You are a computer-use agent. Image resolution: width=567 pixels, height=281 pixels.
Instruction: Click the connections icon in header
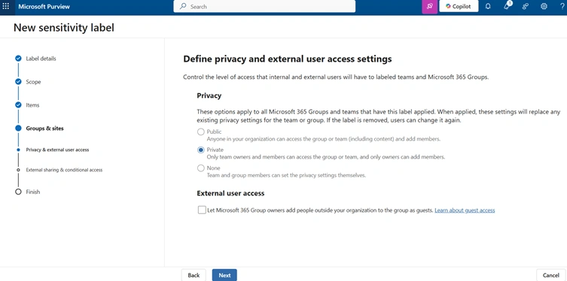[526, 7]
